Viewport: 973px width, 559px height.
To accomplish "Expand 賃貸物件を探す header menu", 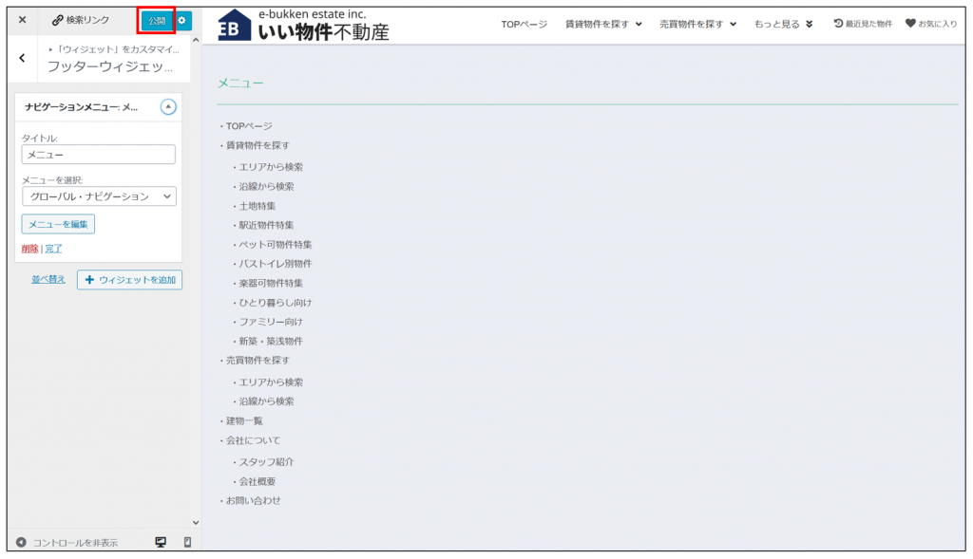I will point(603,24).
